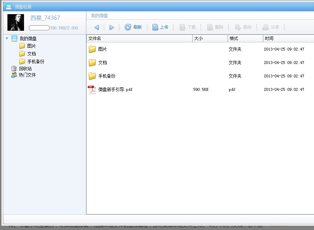Refresh the file list with 刷新
The width and height of the screenshot is (314, 230).
(x=133, y=27)
